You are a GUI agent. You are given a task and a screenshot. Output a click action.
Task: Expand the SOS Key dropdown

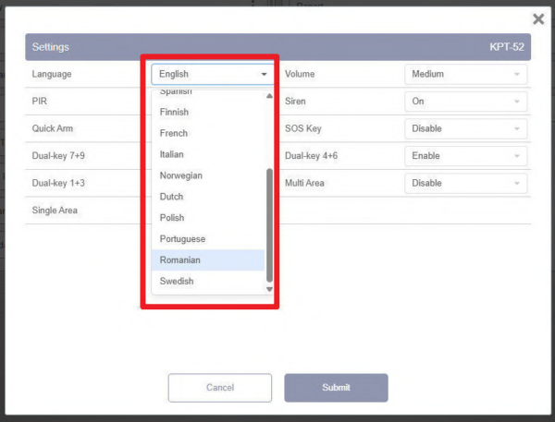pos(466,128)
